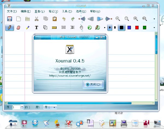Open chat bubbles app in dock
This screenshot has width=164, height=129.
pos(80,123)
